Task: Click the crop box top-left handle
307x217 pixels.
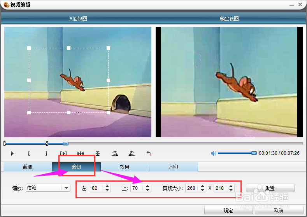Action: (x=29, y=48)
